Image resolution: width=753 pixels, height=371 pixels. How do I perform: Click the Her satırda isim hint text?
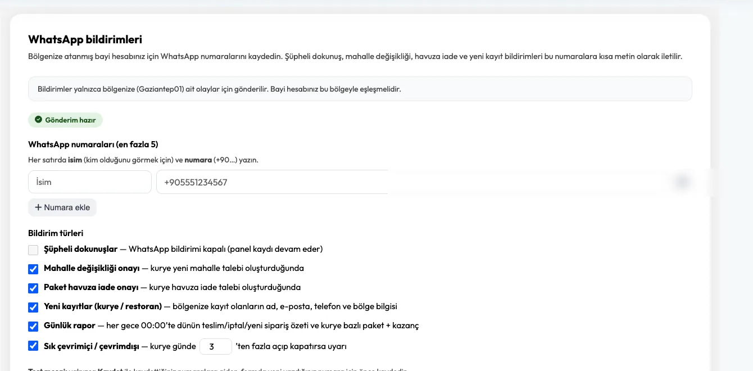tap(143, 160)
